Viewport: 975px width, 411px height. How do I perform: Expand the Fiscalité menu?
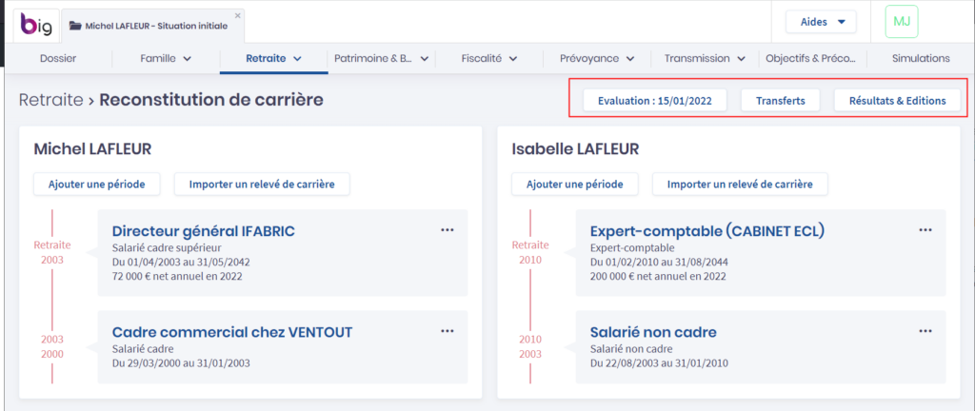click(488, 58)
